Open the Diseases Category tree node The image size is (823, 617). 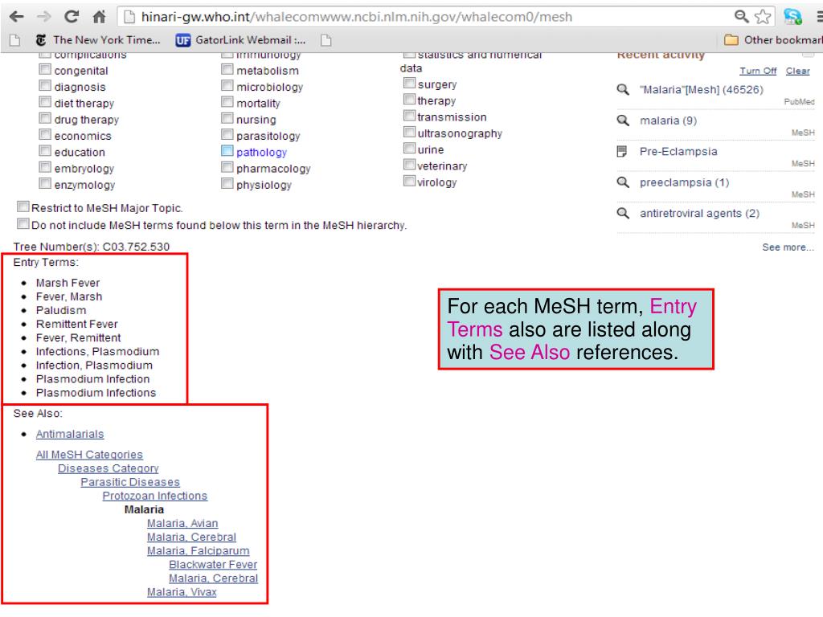coord(109,468)
